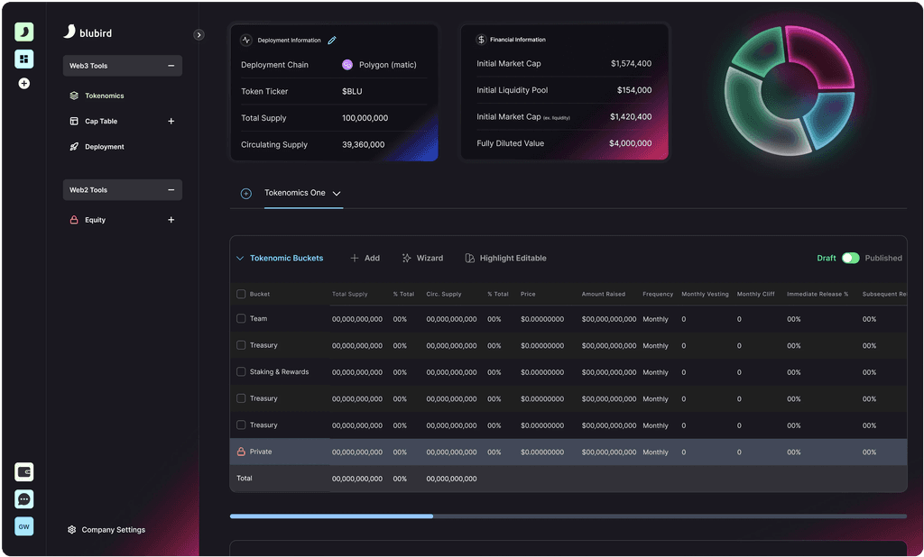The width and height of the screenshot is (924, 557).
Task: Open the wallet icon at bottom left
Action: click(23, 470)
